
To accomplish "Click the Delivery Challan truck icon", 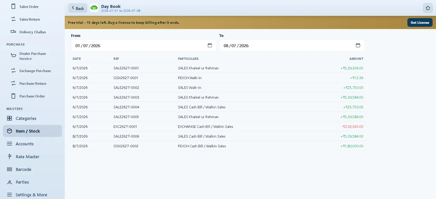I will coord(13,32).
